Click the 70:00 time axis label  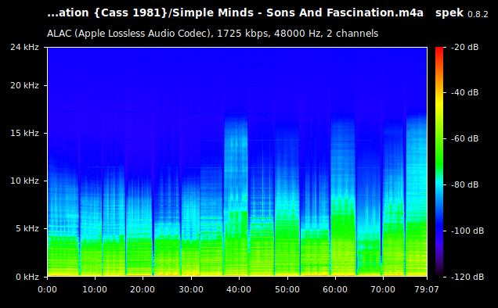[x=383, y=289]
